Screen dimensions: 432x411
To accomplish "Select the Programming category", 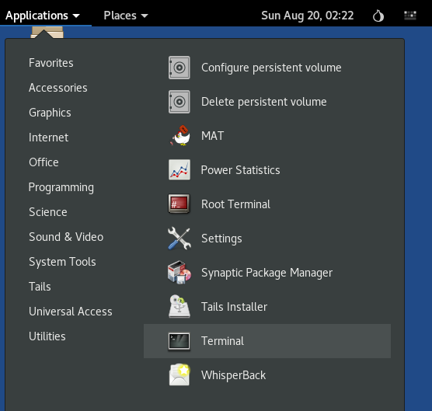I will 61,187.
